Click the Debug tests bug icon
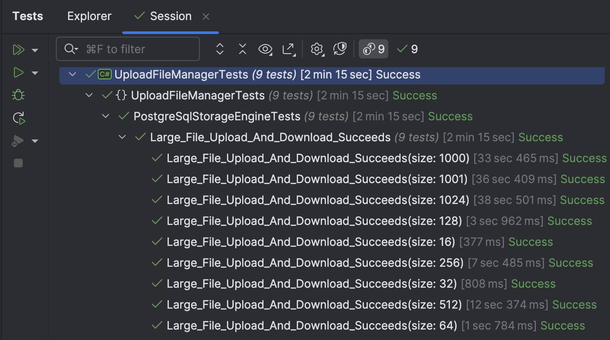This screenshot has width=610, height=340. 18,95
